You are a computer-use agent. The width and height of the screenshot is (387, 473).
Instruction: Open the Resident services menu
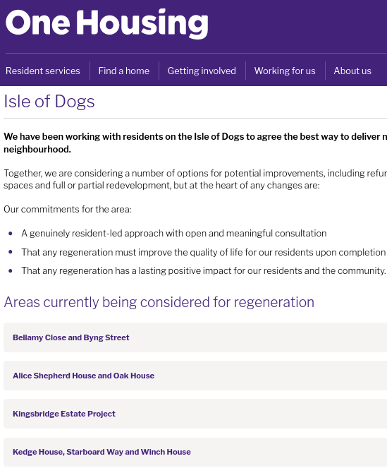pos(43,71)
